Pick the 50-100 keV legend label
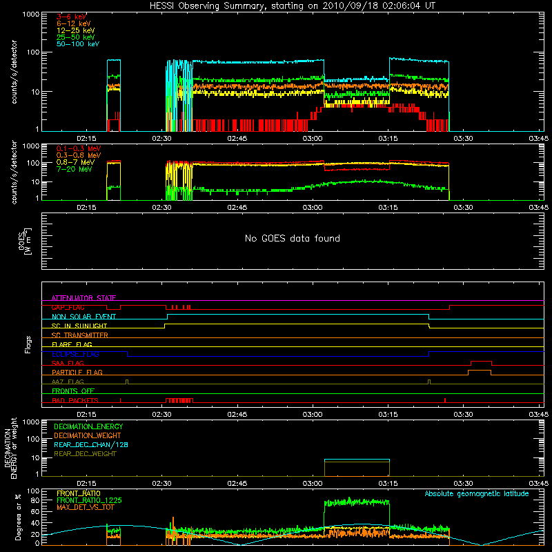 pos(78,44)
